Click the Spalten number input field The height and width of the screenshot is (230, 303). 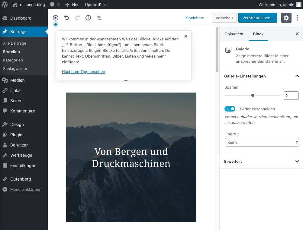coord(291,96)
